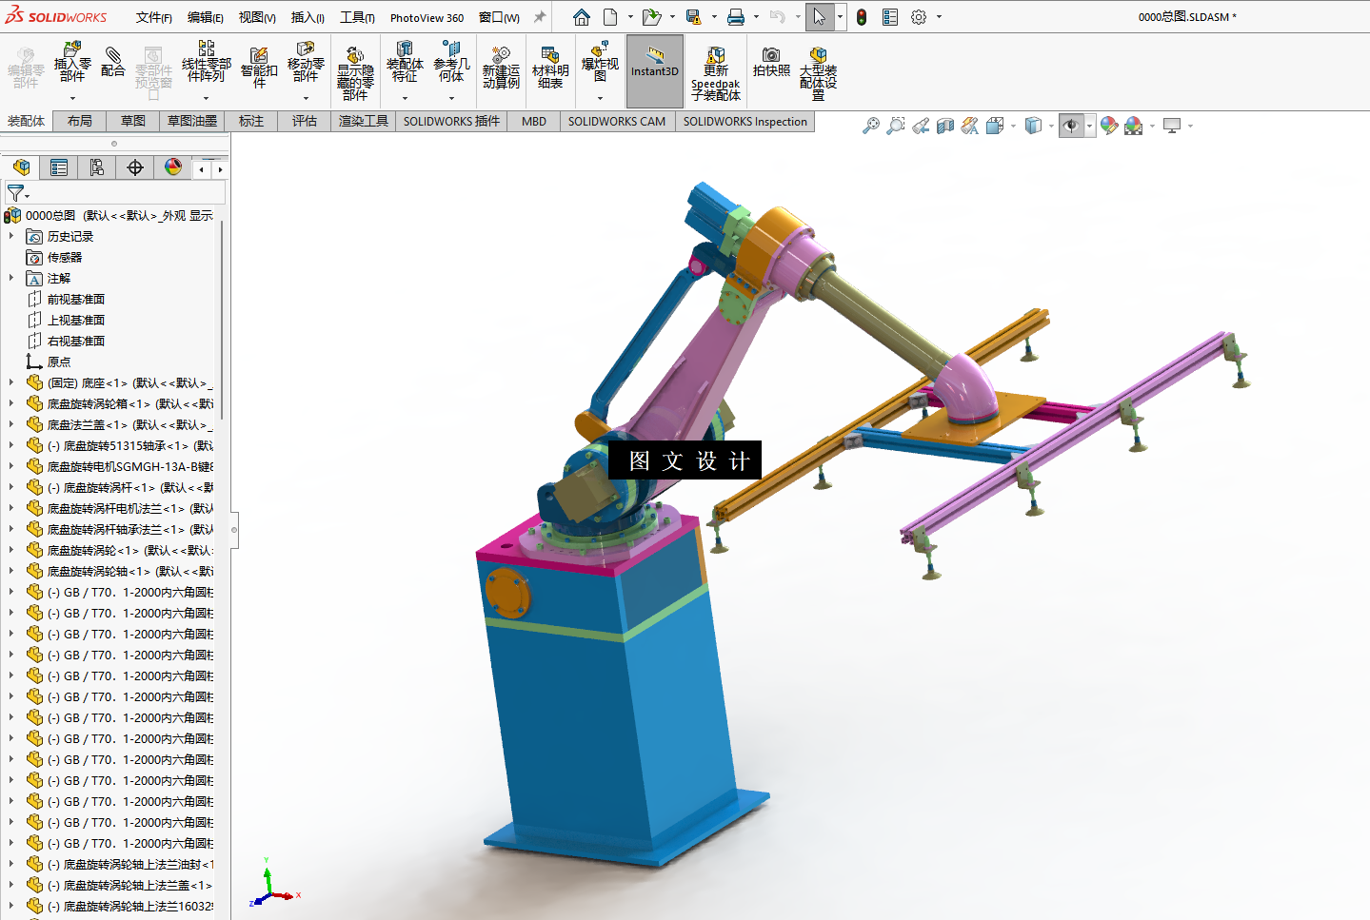Expand the 历史记录 tree node
Viewport: 1370px width, 920px height.
(x=11, y=236)
